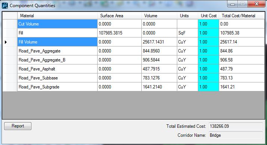Select the Fill material cell
The width and height of the screenshot is (267, 145).
tap(57, 33)
